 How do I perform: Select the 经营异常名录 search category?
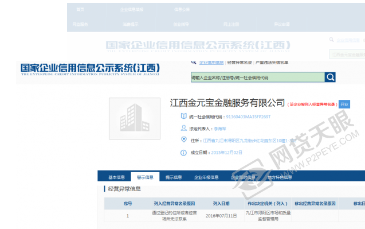tap(240, 63)
